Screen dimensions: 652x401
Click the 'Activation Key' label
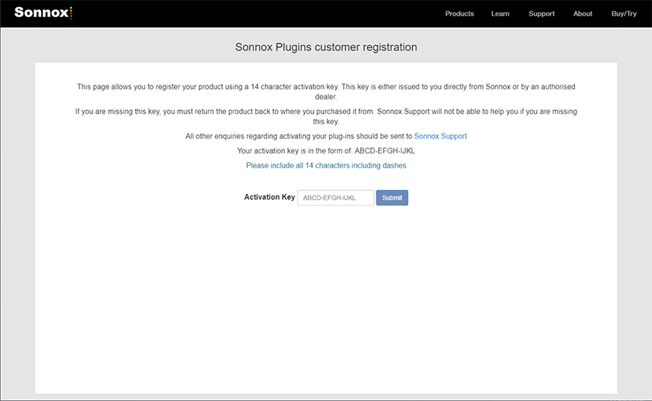coord(269,197)
